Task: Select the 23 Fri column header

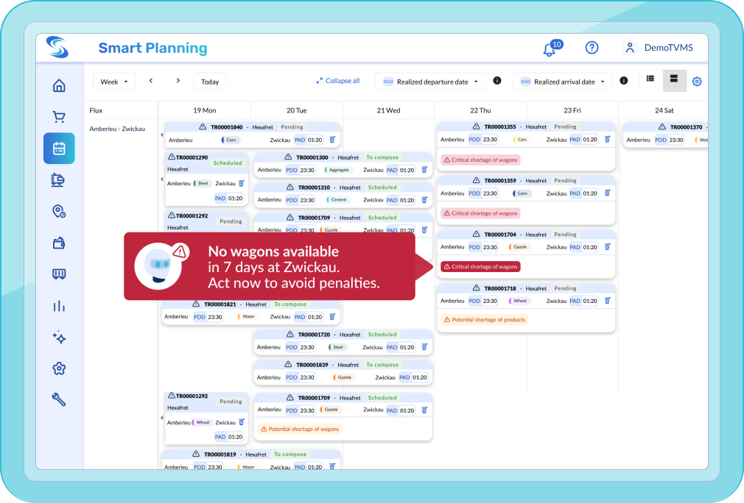Action: (x=572, y=110)
